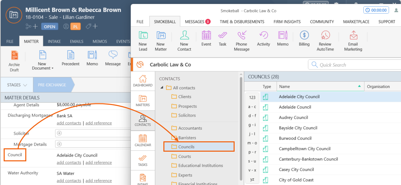Open Calendar in the sidebar
This screenshot has width=401, height=185.
click(143, 140)
